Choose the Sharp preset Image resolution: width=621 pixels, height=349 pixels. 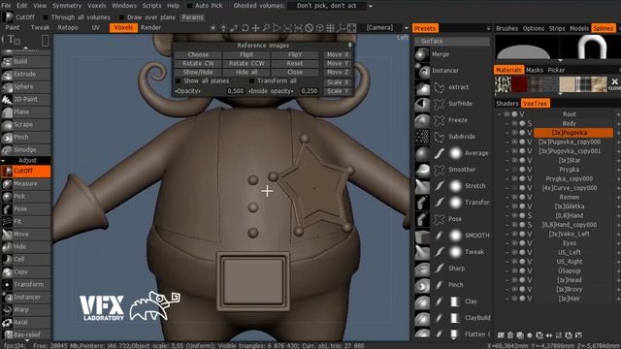(456, 269)
